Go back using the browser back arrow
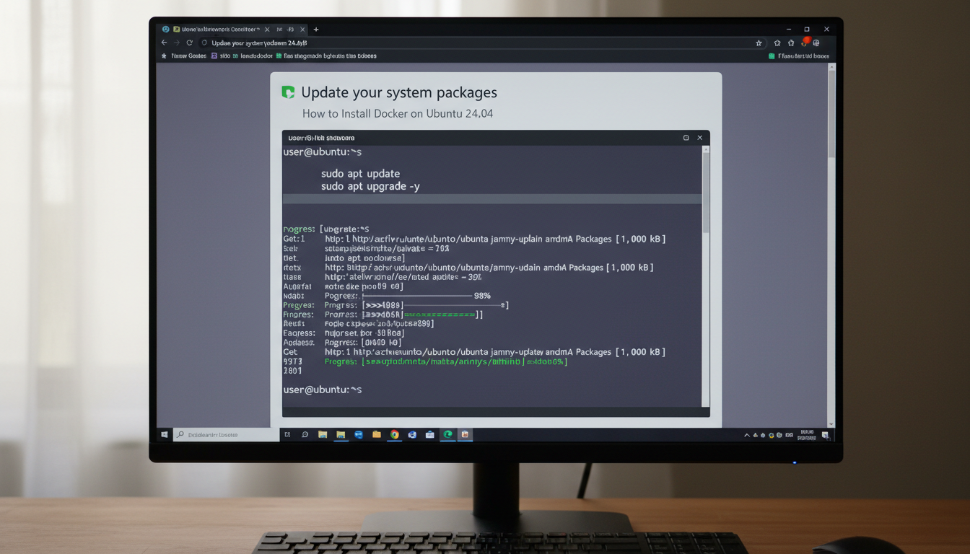Image resolution: width=970 pixels, height=554 pixels. [165, 43]
